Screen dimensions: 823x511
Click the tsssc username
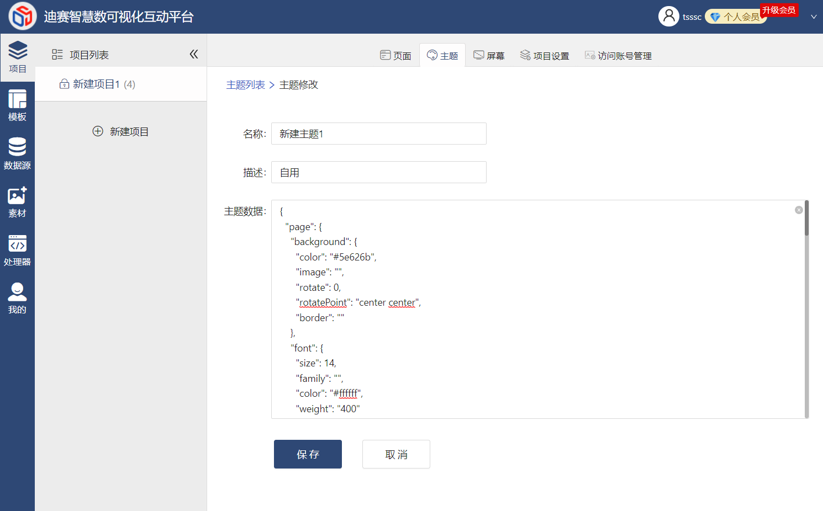[692, 17]
